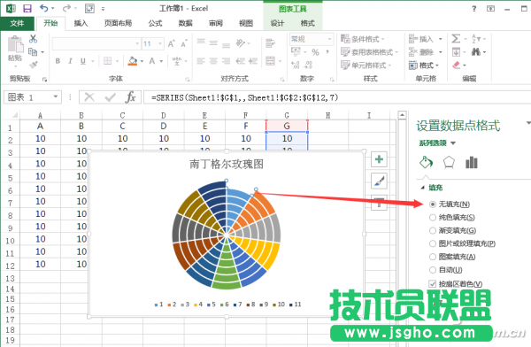
Task: Switch to the Data tab
Action: [x=186, y=23]
